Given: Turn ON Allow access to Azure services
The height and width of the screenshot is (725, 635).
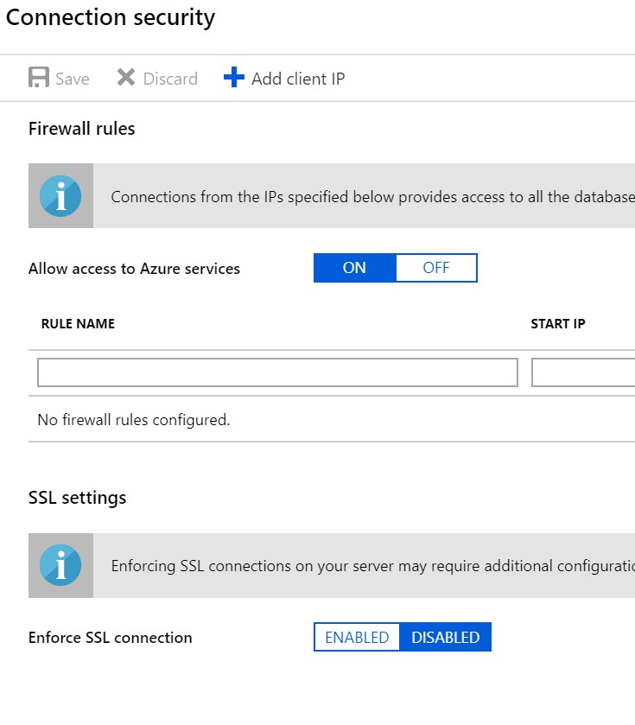Looking at the screenshot, I should pos(354,268).
